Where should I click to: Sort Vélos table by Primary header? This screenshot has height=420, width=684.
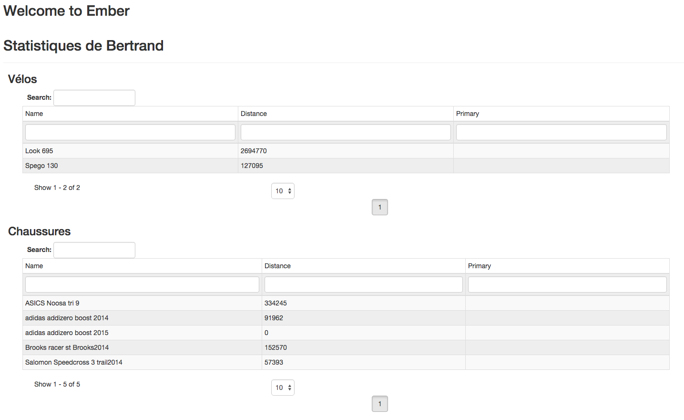[467, 114]
